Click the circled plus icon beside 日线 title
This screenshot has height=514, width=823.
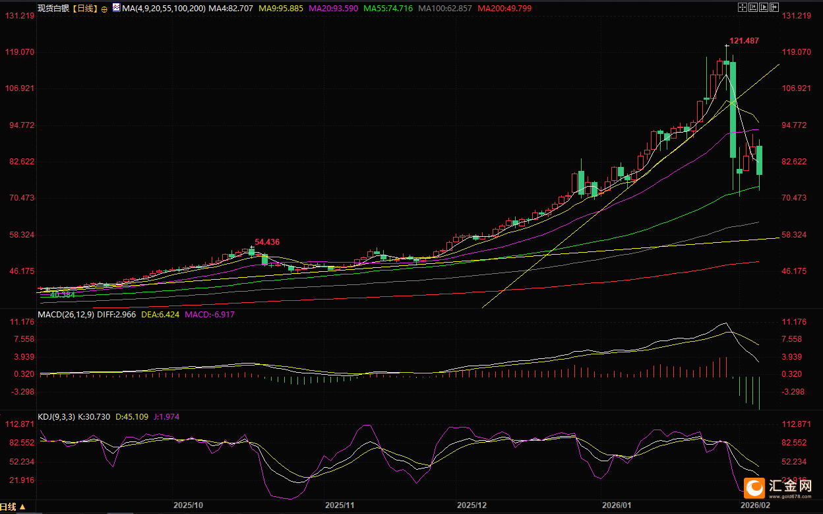[104, 9]
